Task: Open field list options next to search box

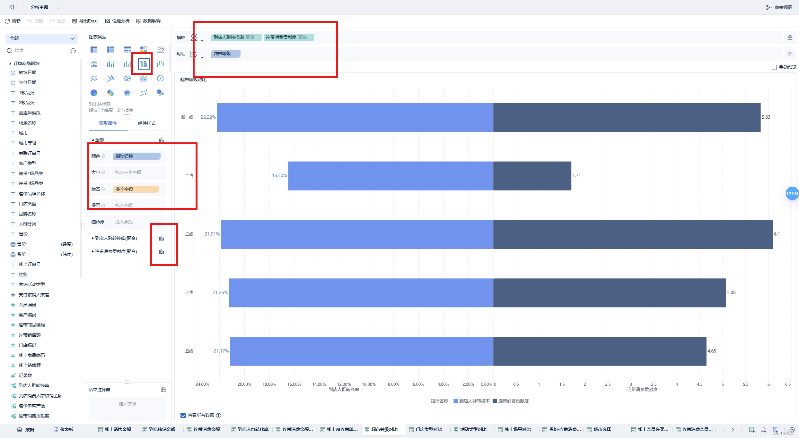Action: pos(73,51)
